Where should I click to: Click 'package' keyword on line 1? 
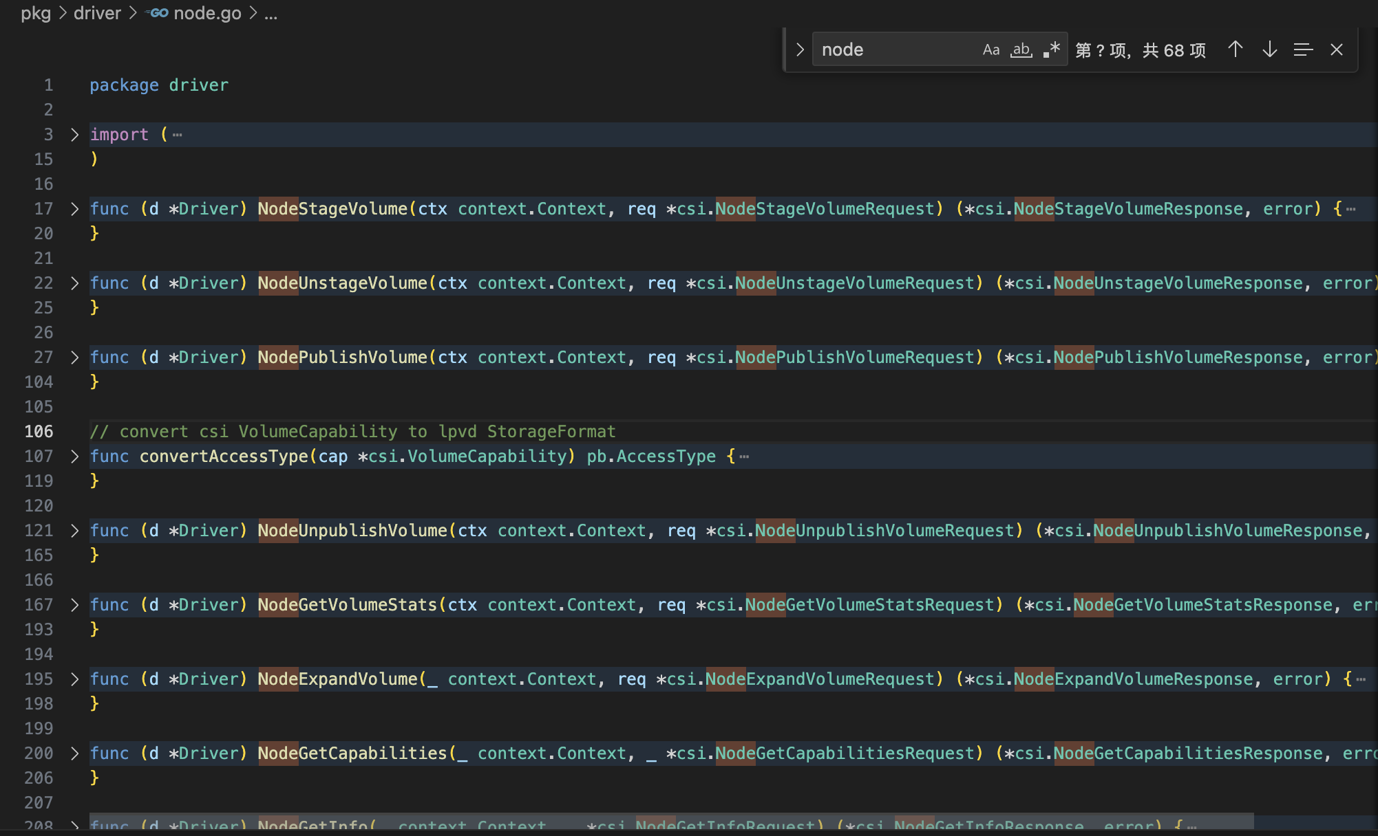coord(124,85)
